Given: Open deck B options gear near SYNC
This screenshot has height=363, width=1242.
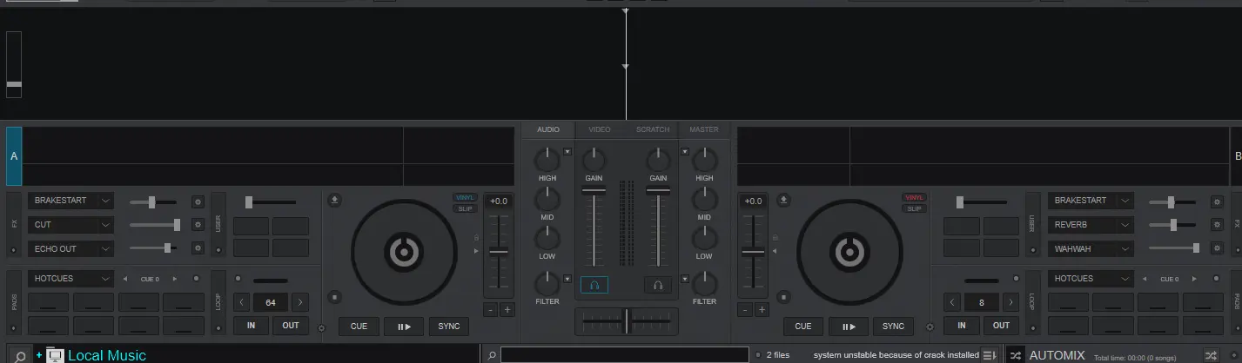Looking at the screenshot, I should click(930, 327).
